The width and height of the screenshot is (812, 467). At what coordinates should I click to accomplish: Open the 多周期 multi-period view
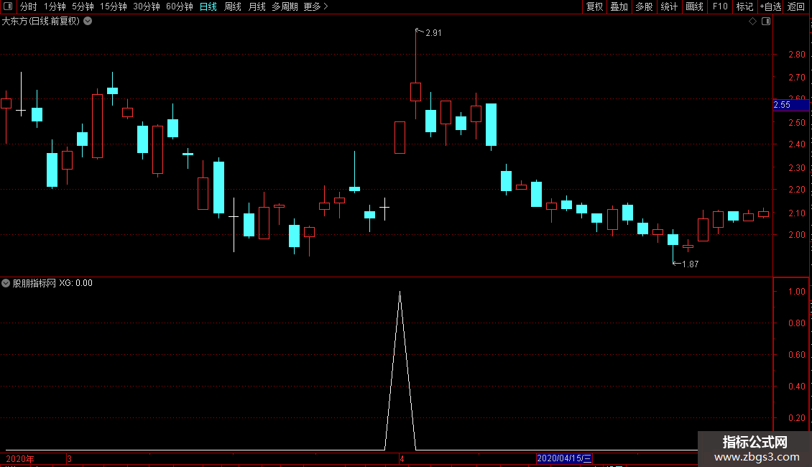click(285, 6)
